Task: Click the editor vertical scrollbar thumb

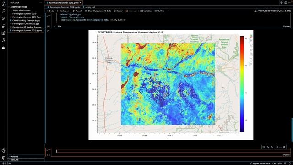Action: pyautogui.click(x=292, y=130)
